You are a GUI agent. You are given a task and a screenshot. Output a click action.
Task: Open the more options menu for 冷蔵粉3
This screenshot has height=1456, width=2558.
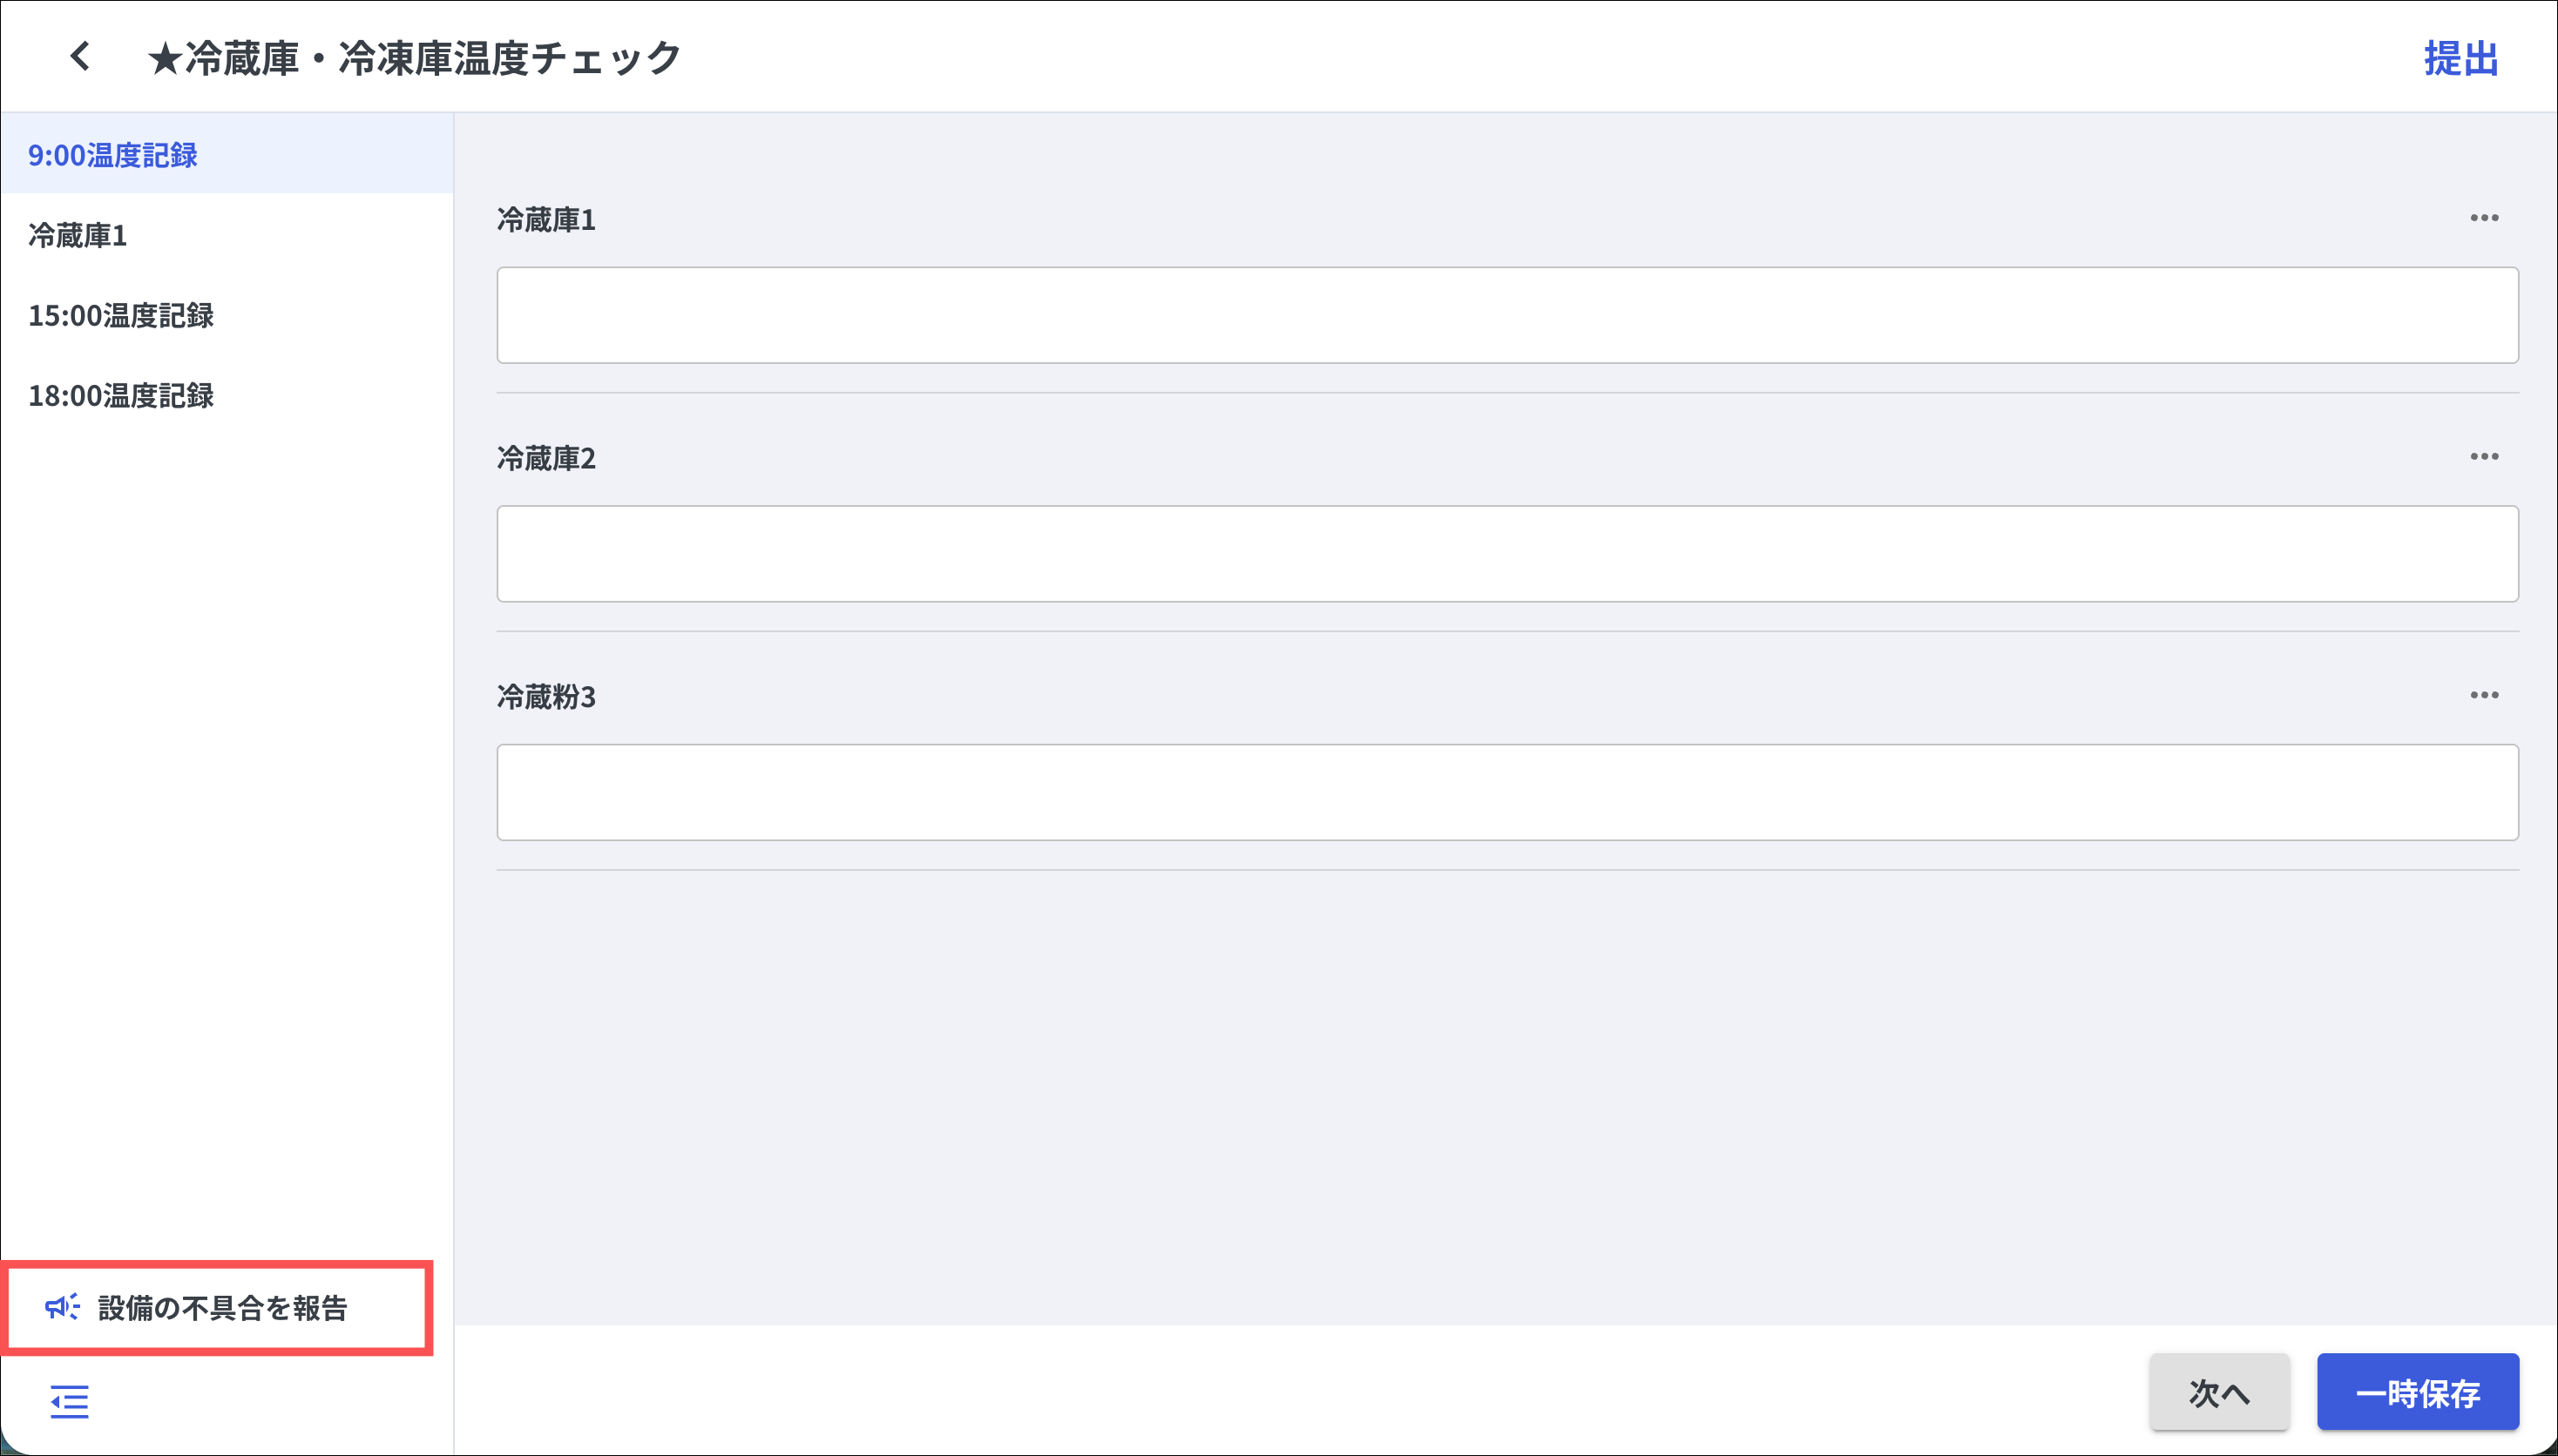[x=2483, y=695]
